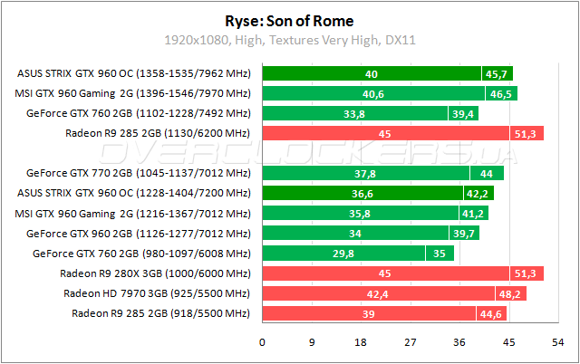
Task: Click the Radeon R9 285 2GB (918/5500 MHz) label
Action: coord(160,313)
